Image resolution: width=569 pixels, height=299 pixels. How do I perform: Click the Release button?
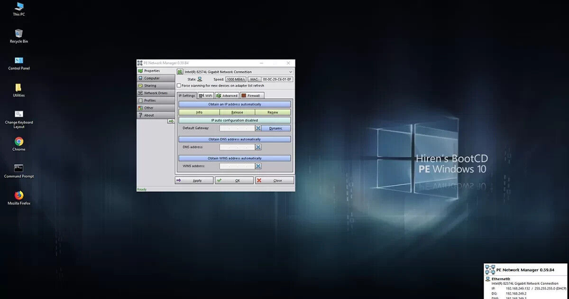point(237,112)
